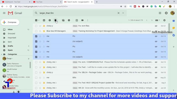Click the email list vertical scrollbar
The width and height of the screenshot is (177, 99).
(169, 28)
